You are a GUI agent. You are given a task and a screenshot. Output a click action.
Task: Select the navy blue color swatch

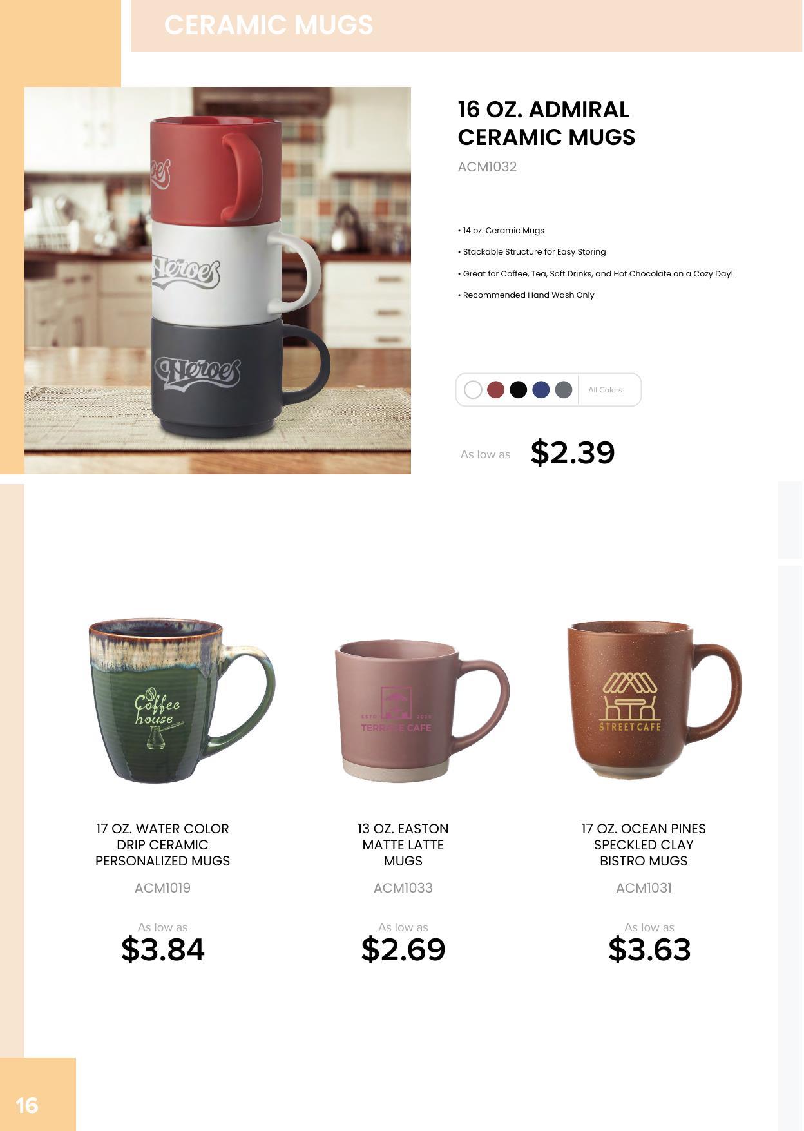(x=541, y=390)
